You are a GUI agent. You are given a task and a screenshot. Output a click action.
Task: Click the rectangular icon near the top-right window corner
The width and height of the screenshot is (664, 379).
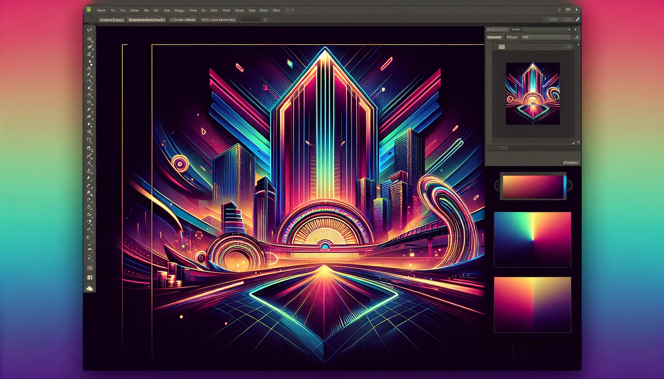click(568, 10)
